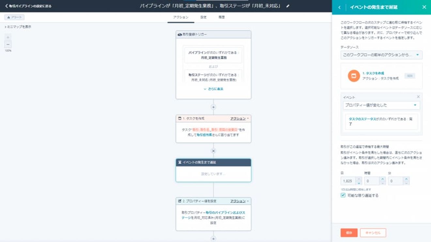Screen dimensions: 431x242
Task: Click 取引のパイプラインおよびステージ property link
Action: click(x=213, y=215)
